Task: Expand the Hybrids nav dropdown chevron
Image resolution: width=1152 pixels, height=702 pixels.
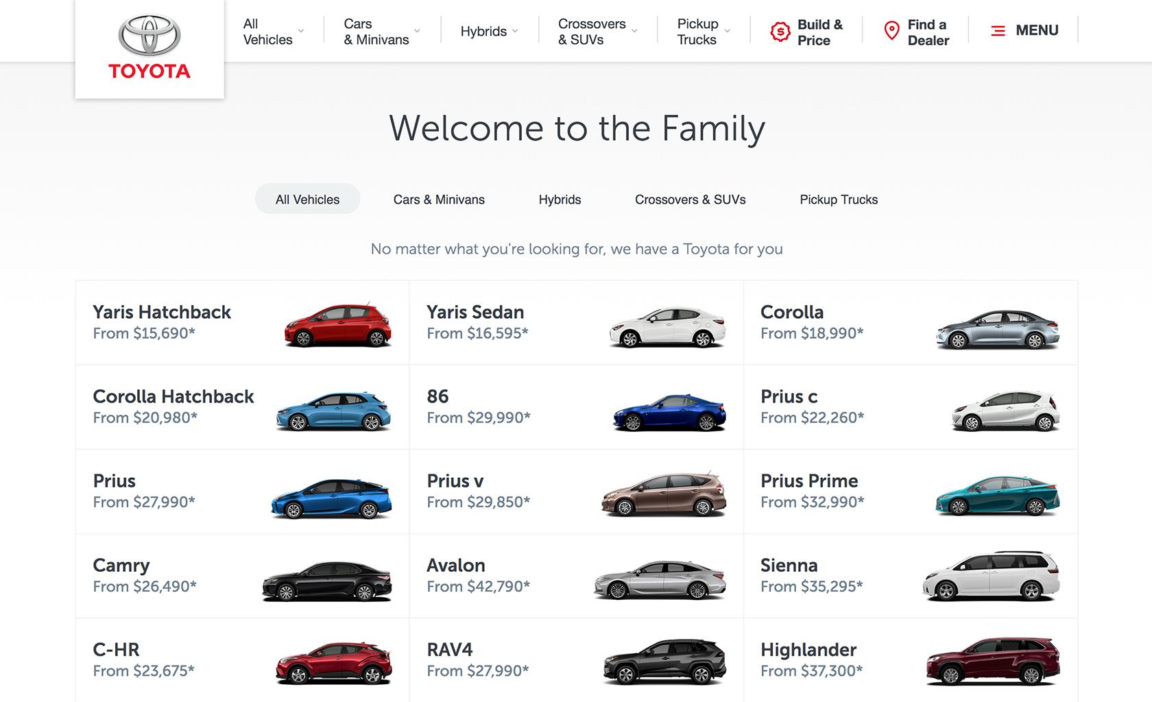Action: [x=515, y=32]
